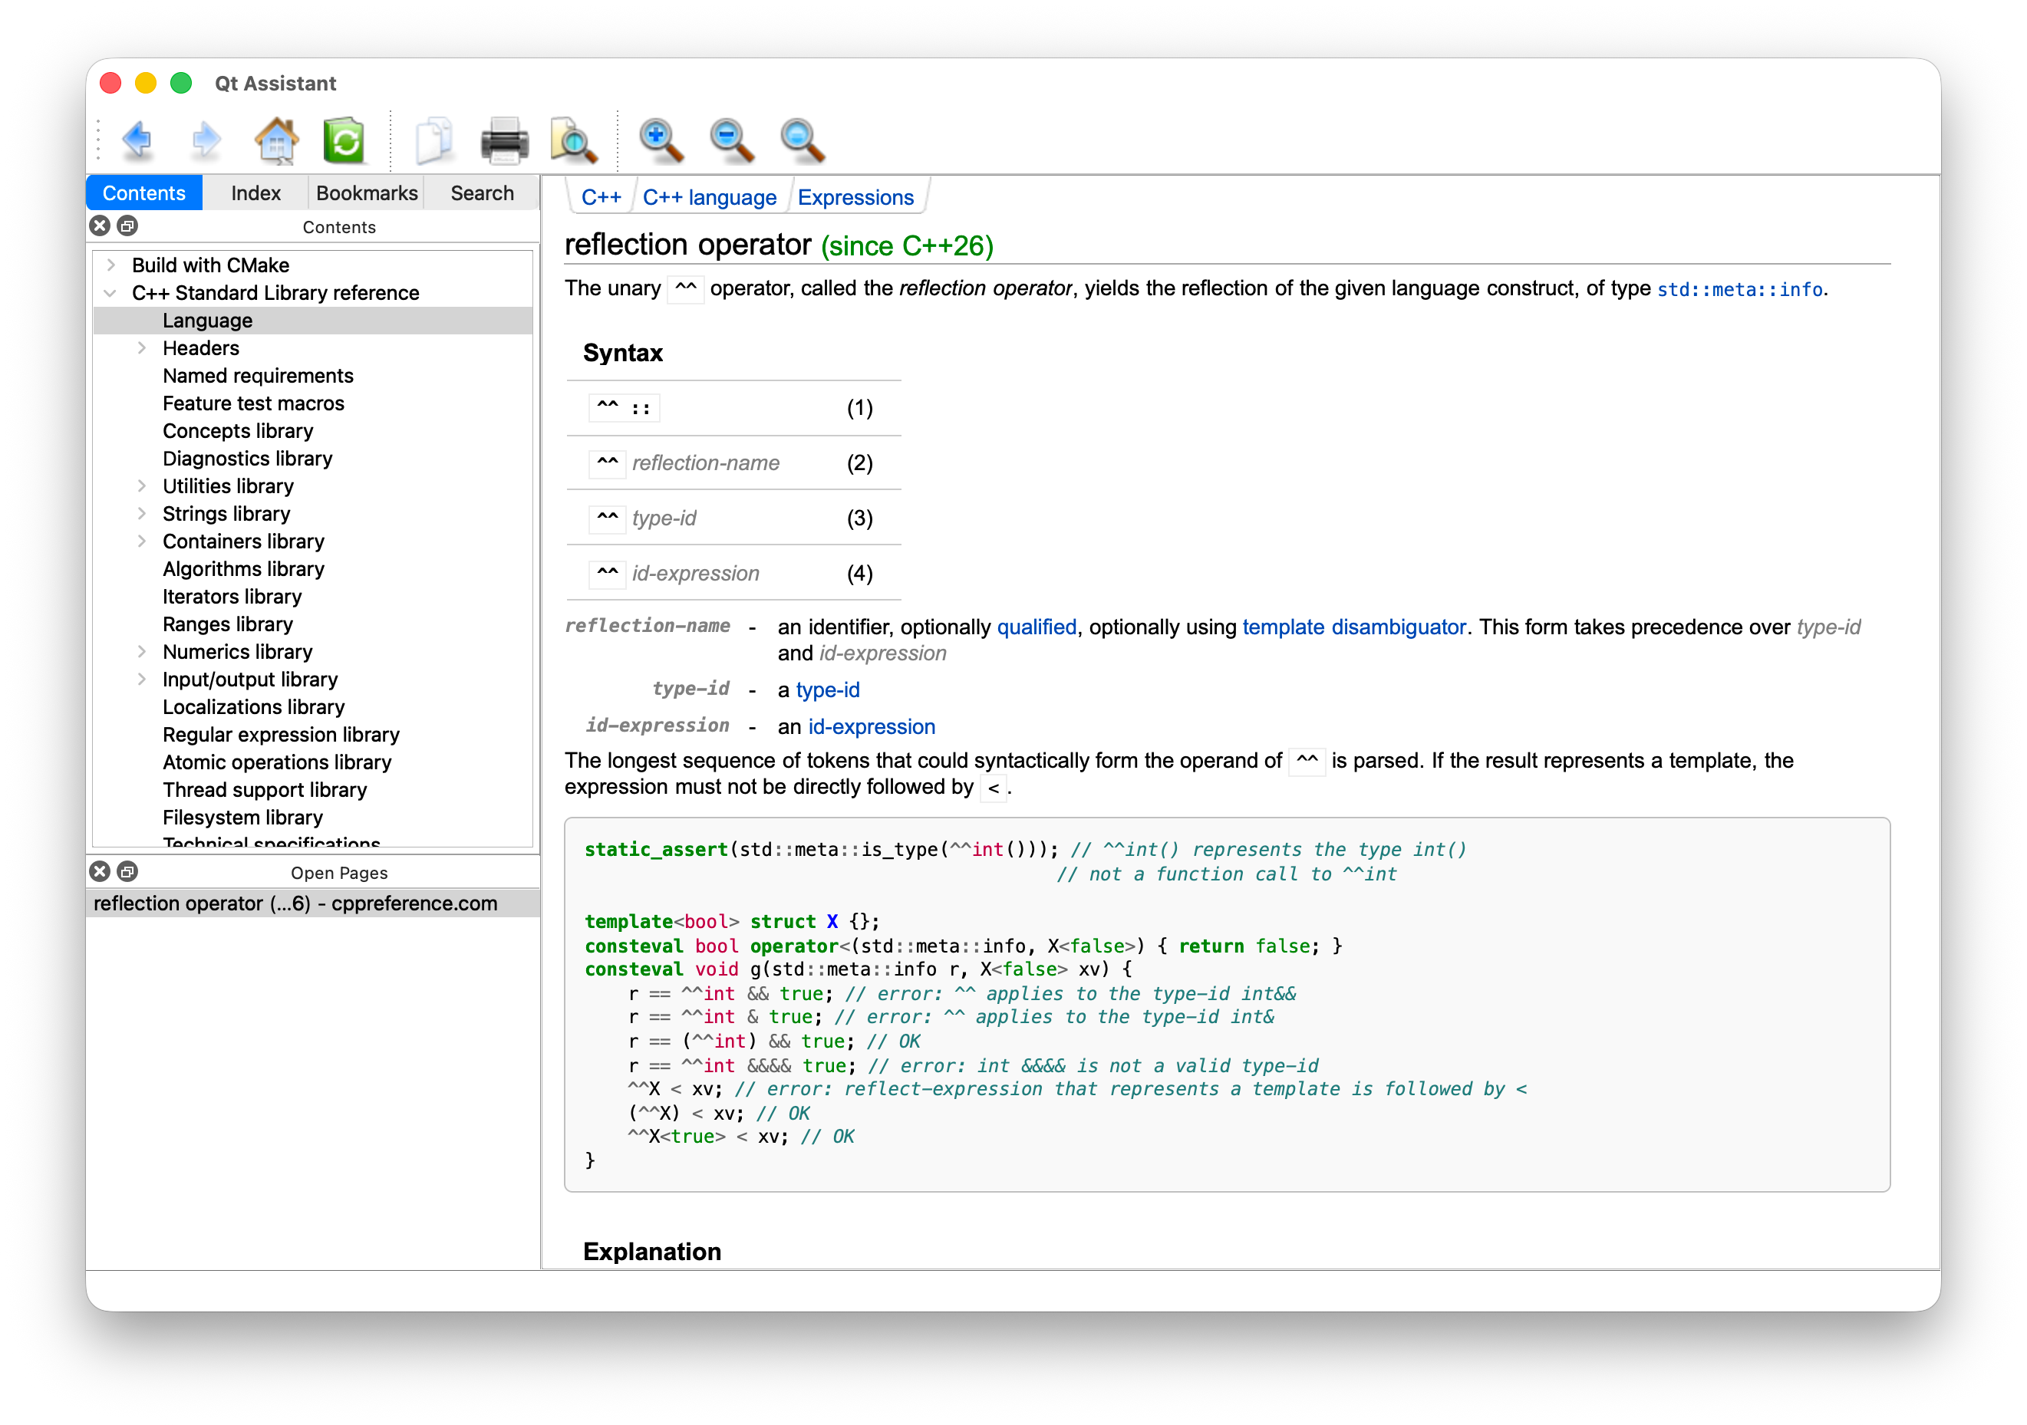Open Find in Text icon

point(574,140)
